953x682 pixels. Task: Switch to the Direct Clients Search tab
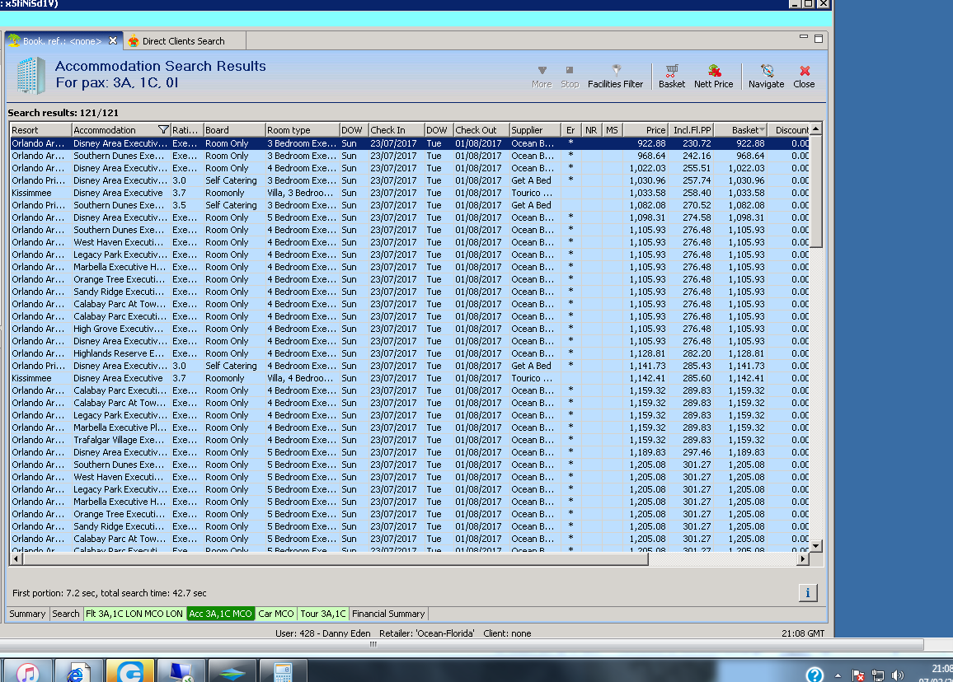[182, 41]
